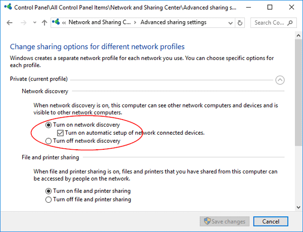303x232 pixels.
Task: Open the recent locations dropdown
Action: [35, 23]
